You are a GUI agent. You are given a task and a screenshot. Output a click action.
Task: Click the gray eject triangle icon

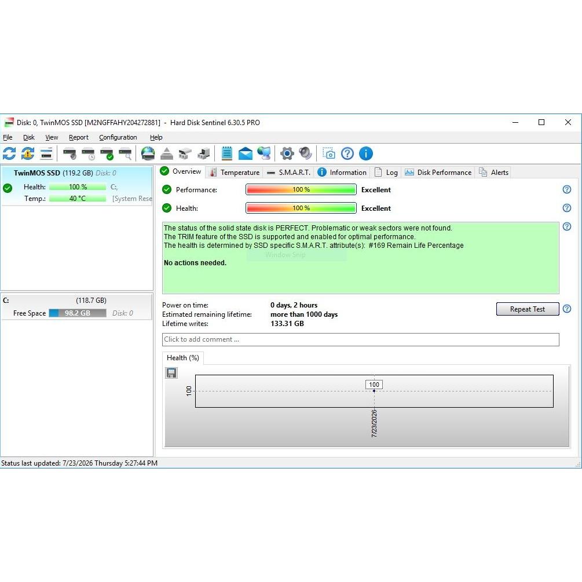point(167,153)
